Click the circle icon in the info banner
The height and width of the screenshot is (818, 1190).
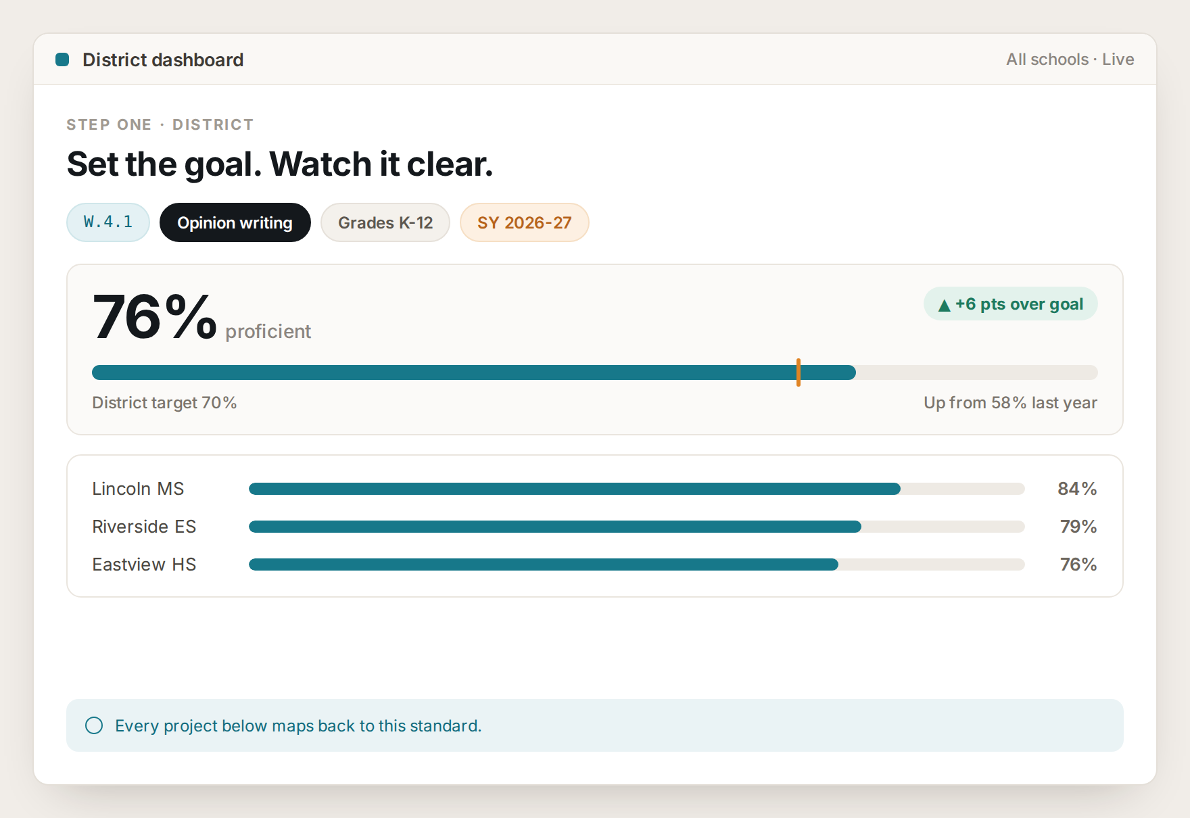[94, 725]
